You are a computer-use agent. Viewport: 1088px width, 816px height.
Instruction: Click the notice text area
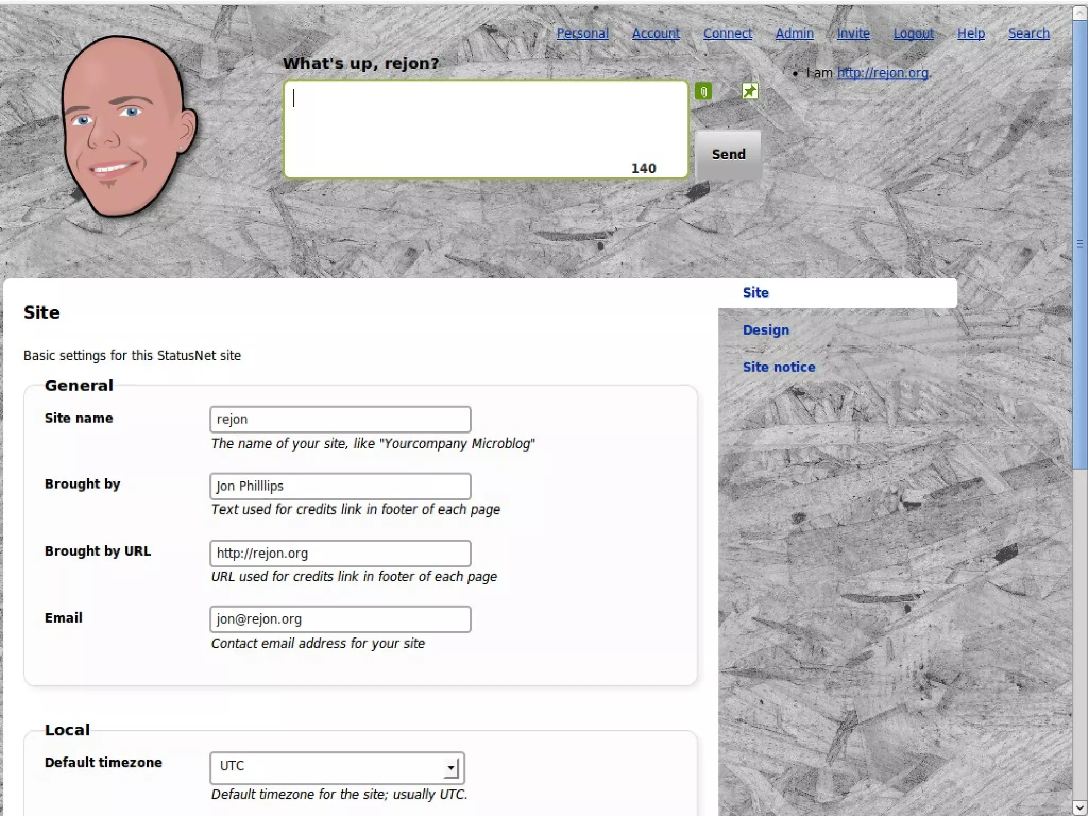pos(486,129)
